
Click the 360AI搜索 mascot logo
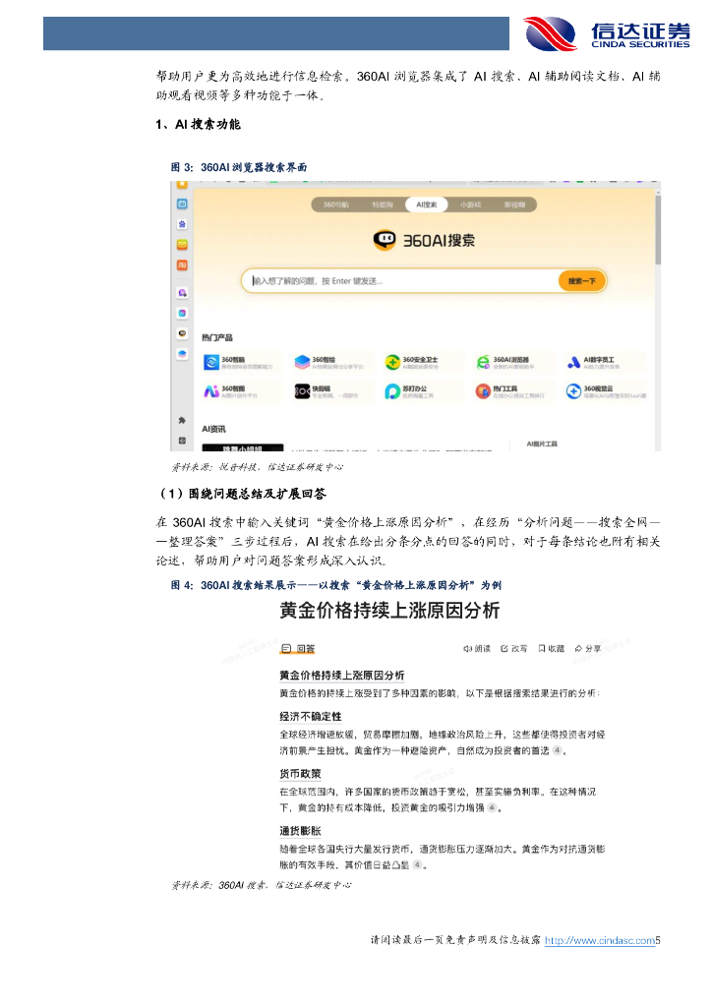coord(385,240)
